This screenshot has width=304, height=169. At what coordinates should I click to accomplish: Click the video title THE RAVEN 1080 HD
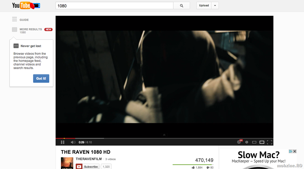click(85, 152)
